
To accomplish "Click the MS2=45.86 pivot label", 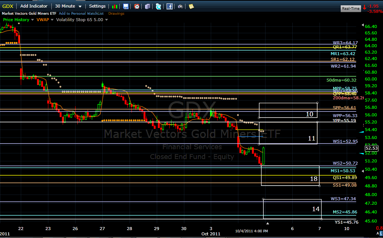I will point(345,212).
